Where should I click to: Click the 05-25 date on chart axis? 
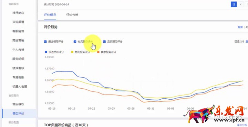coord(111,109)
